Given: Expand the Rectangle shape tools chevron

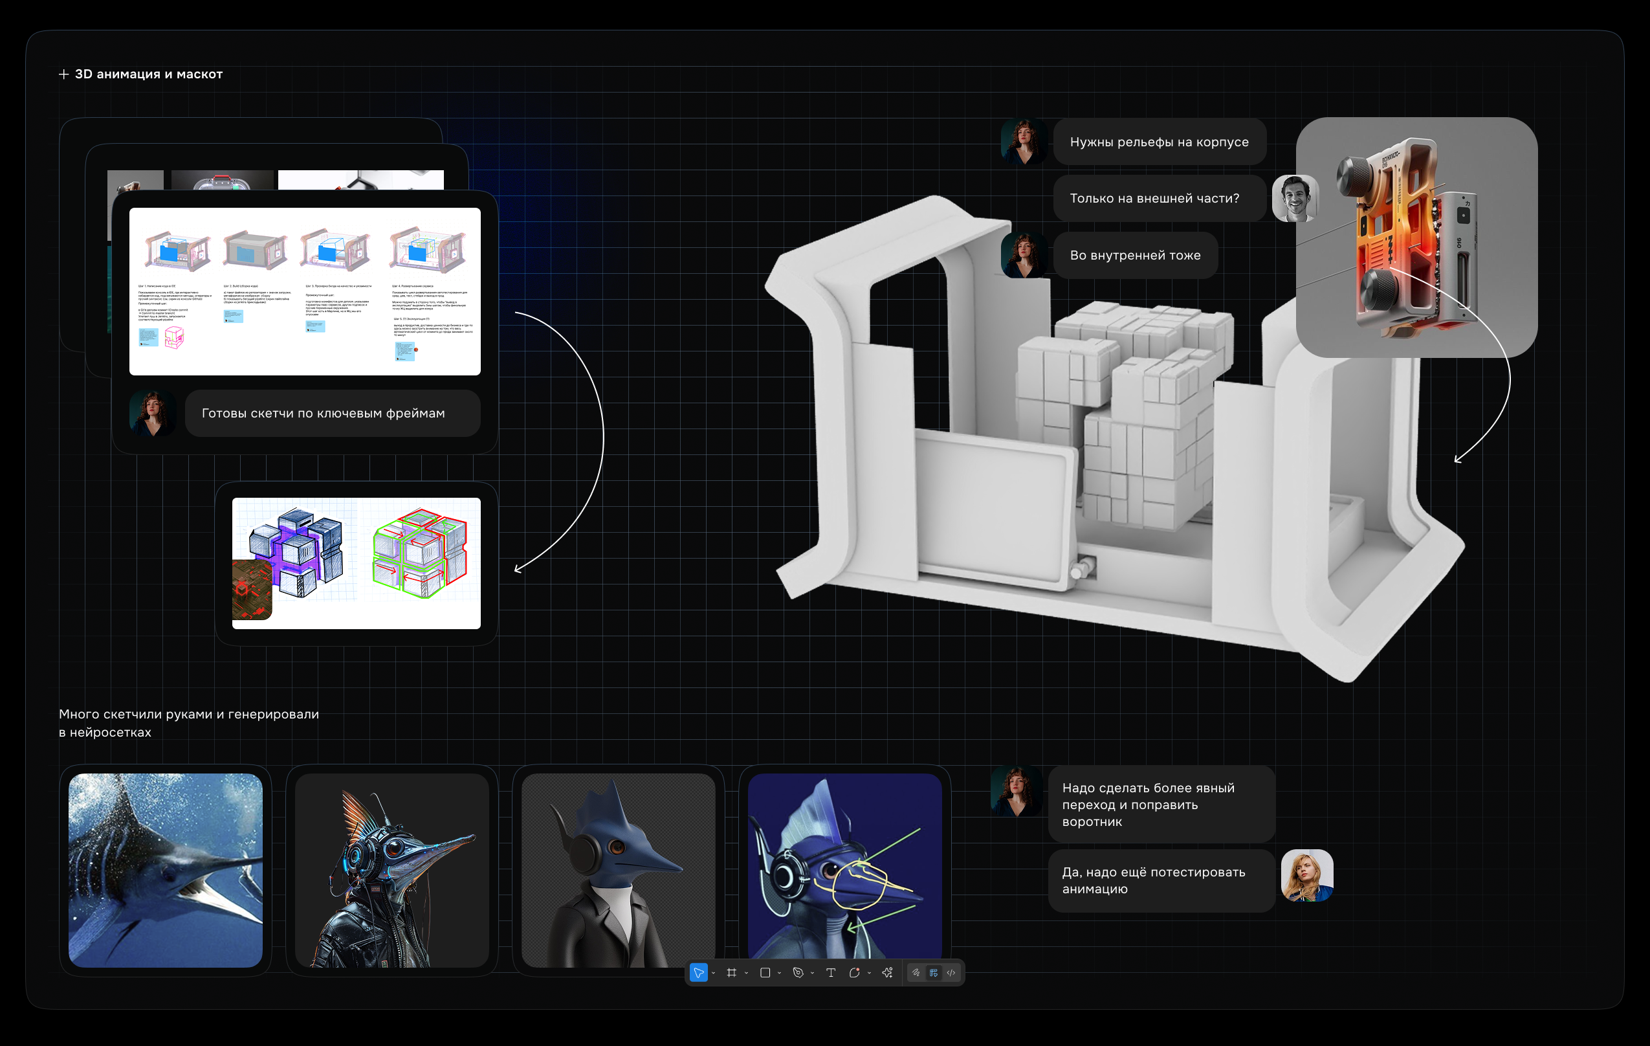Looking at the screenshot, I should click(x=779, y=974).
